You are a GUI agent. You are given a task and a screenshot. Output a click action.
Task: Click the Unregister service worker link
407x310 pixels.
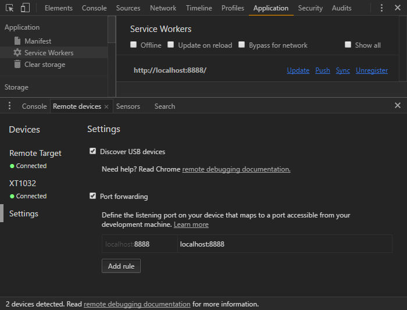(x=372, y=70)
